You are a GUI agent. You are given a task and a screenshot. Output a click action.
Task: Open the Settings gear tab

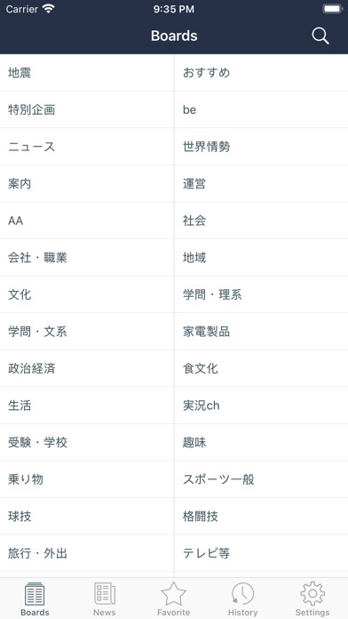click(x=312, y=593)
